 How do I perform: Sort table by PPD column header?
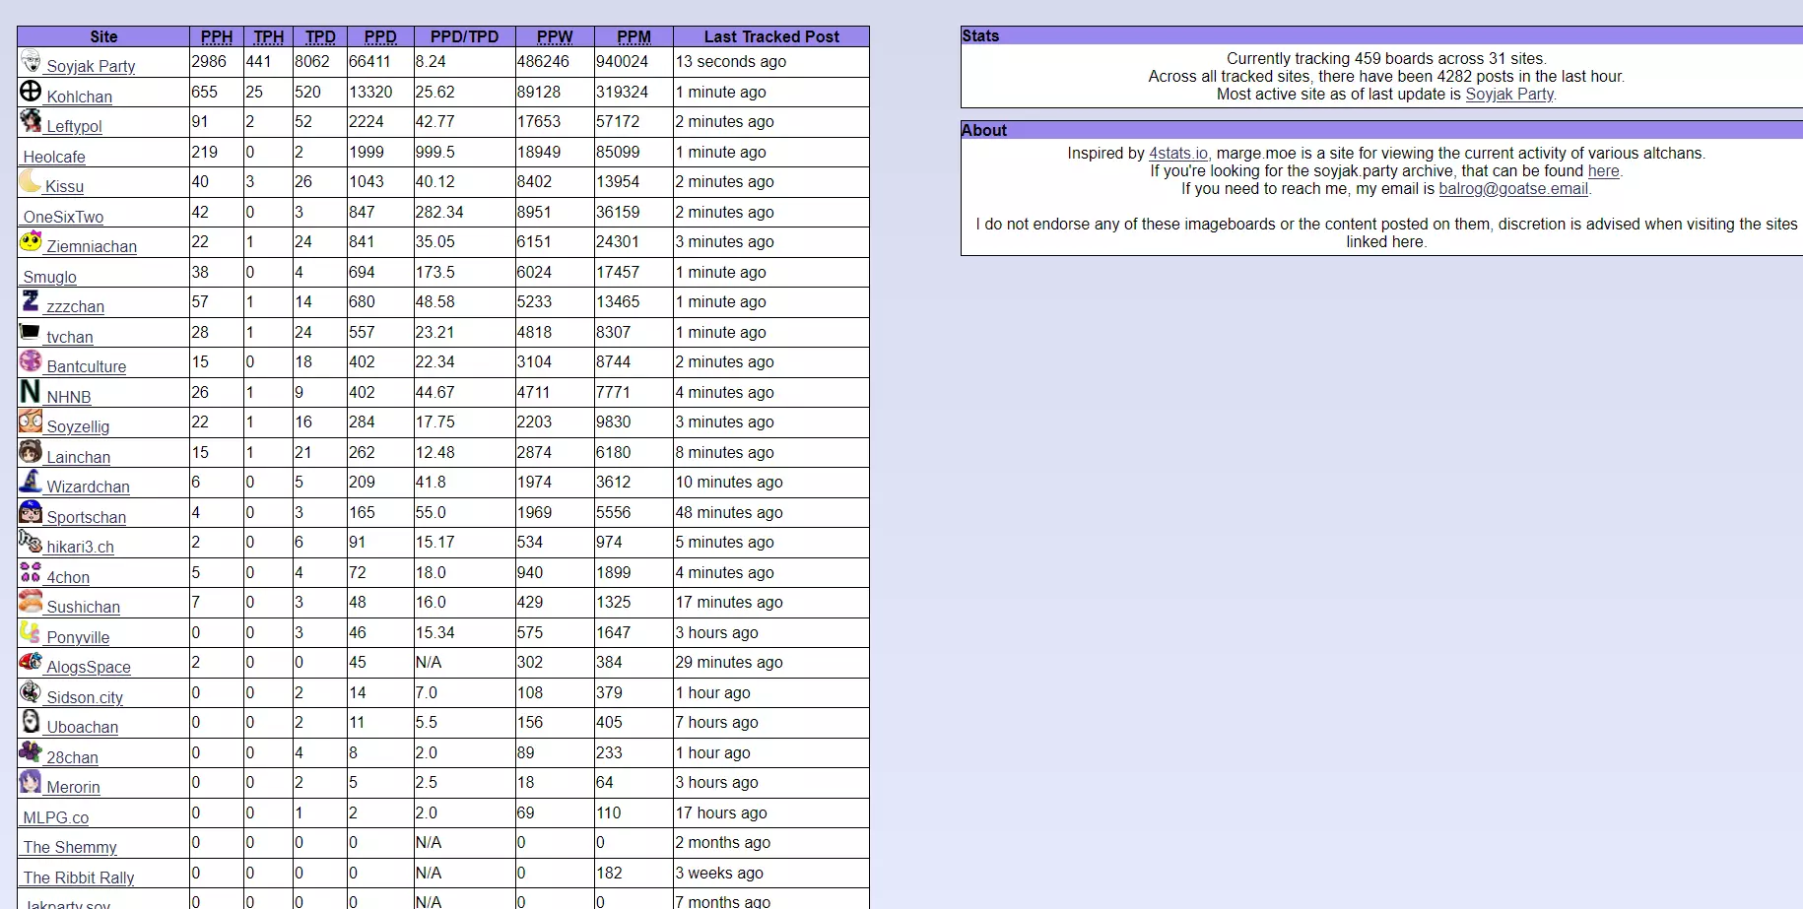380,36
